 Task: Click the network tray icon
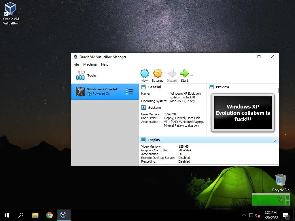point(251,215)
